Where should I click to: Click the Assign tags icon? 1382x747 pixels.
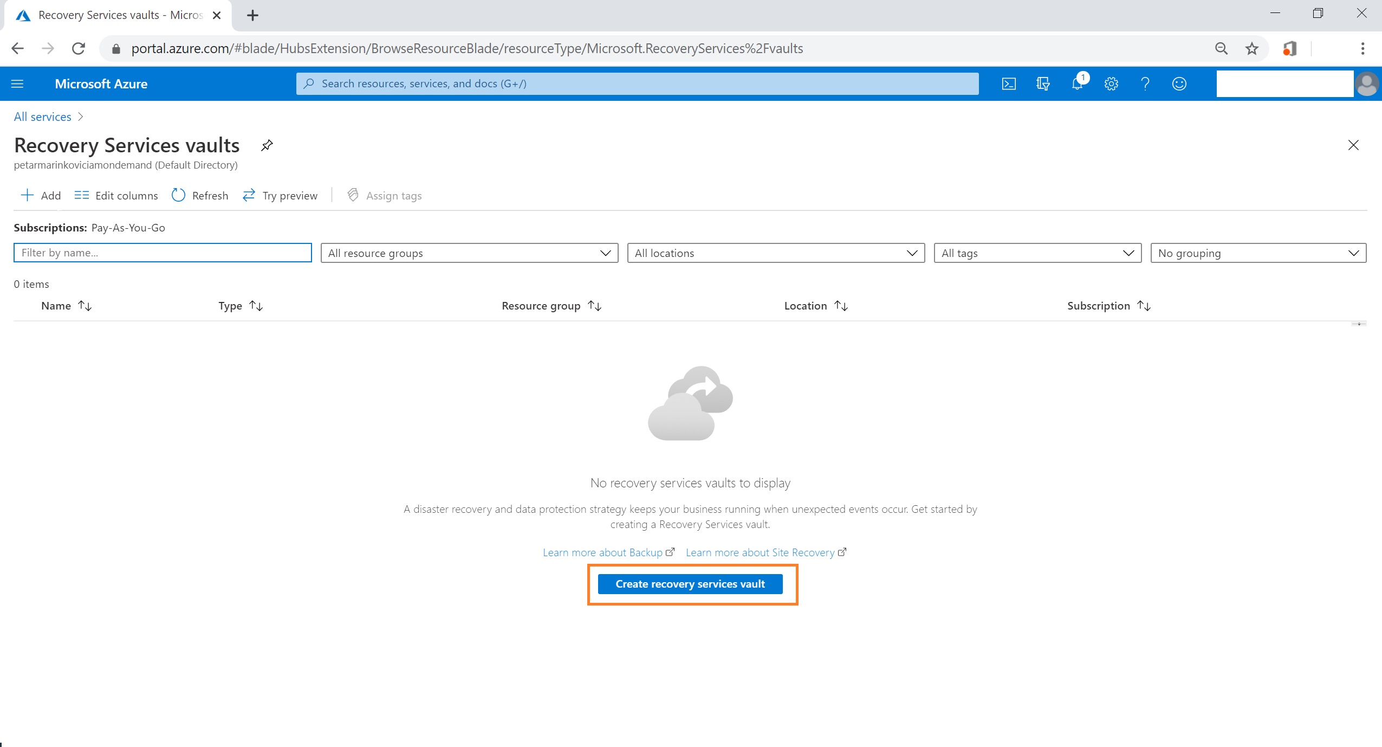tap(353, 195)
